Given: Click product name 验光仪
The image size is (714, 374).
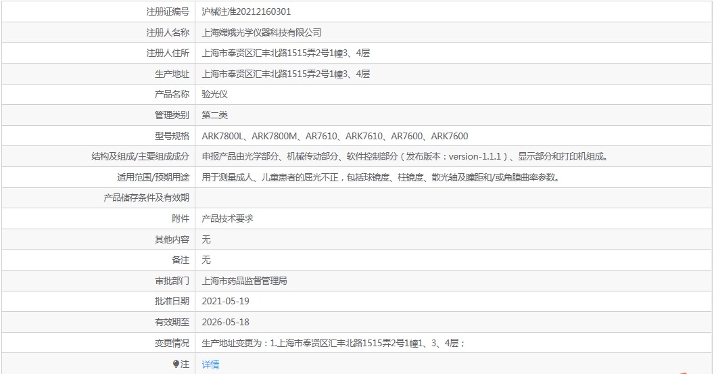Looking at the screenshot, I should [x=214, y=94].
